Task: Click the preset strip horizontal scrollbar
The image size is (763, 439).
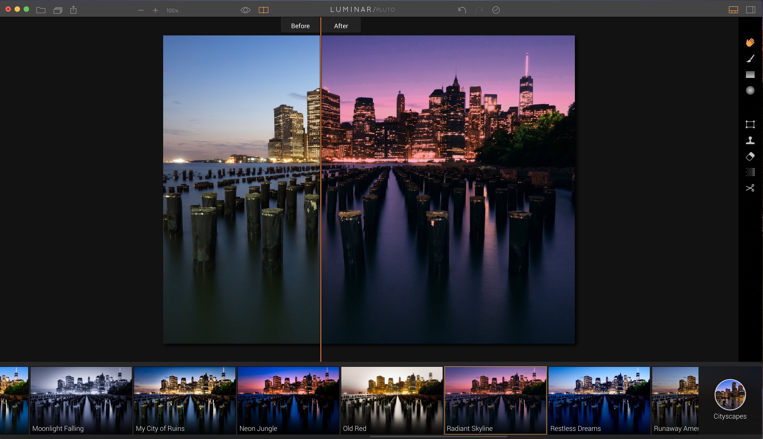Action: pos(439,437)
